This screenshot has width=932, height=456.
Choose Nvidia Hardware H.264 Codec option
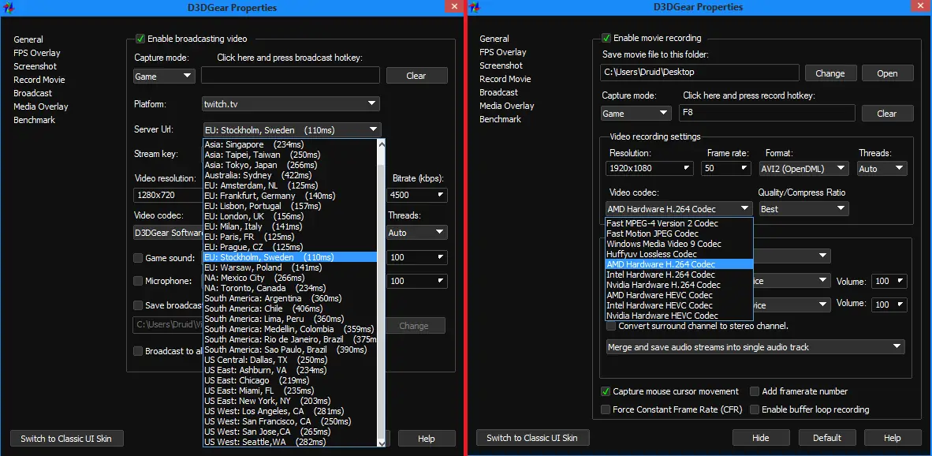point(679,285)
